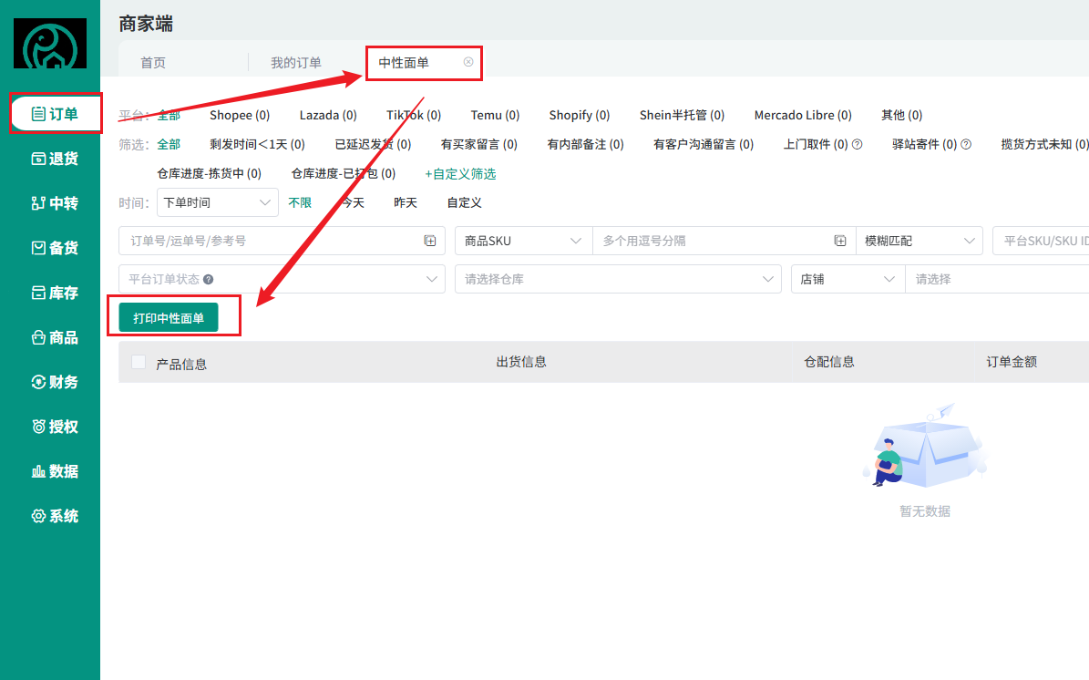The image size is (1089, 680).
Task: Open the 请选择仓库 dropdown
Action: [x=618, y=279]
